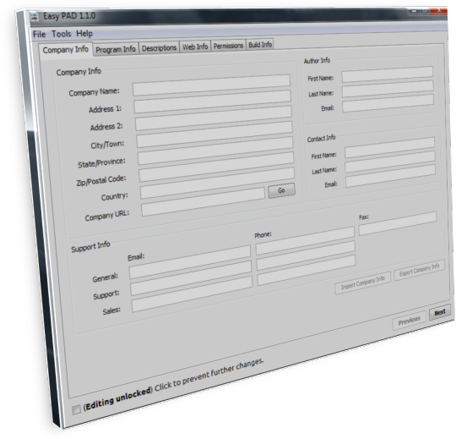Click Author Info Last Name field
456x439 pixels.
388,89
